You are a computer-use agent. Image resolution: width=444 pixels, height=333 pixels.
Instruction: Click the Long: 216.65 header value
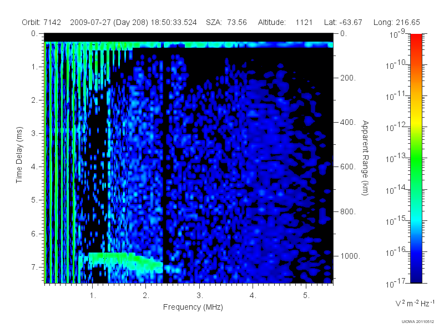click(x=396, y=22)
